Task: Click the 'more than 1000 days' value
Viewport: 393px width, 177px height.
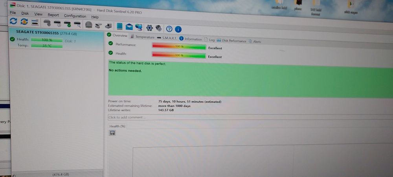Action: pyautogui.click(x=174, y=106)
